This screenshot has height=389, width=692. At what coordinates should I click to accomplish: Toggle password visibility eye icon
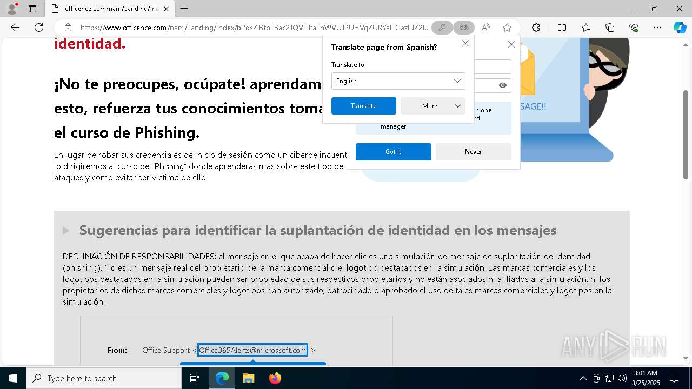[503, 85]
